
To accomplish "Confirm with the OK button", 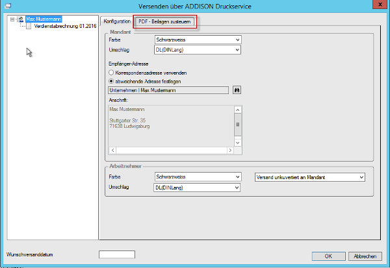I will (328, 256).
